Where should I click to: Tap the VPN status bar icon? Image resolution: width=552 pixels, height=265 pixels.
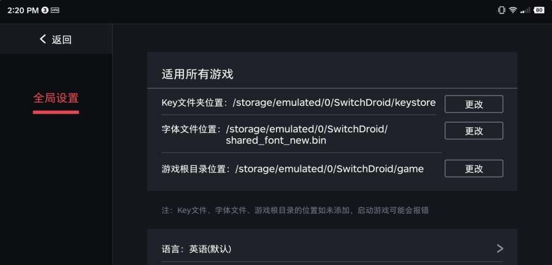(x=55, y=10)
